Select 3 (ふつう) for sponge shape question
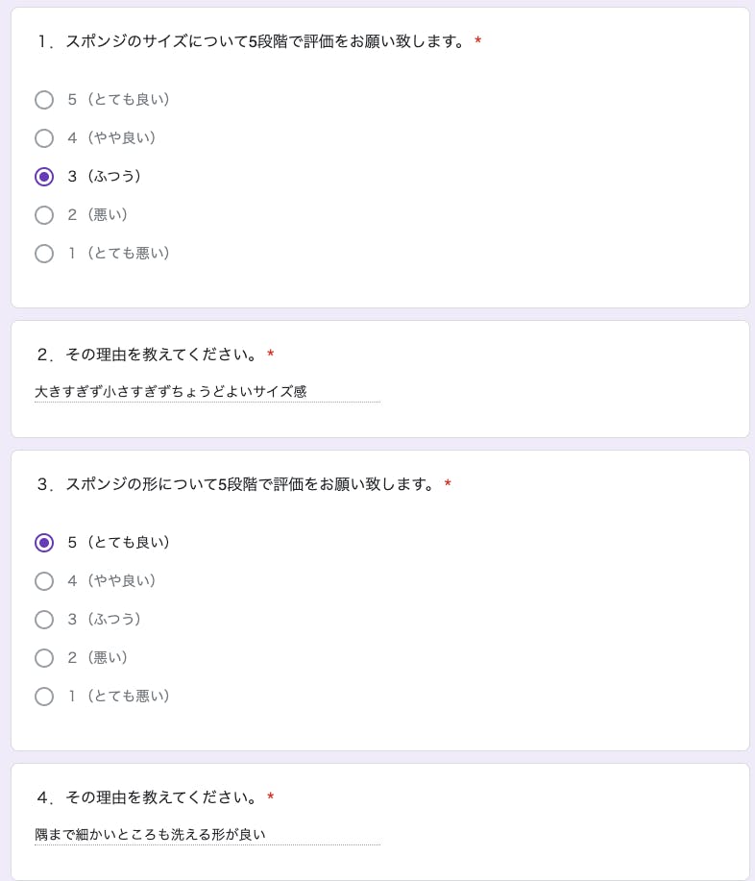755x881 pixels. coord(44,620)
